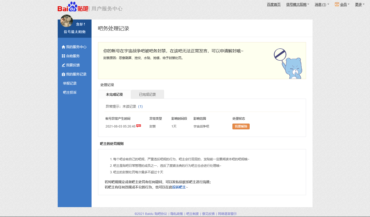Open the 隐私政策 footer link
Screen dimensions: 370x217
pos(177,214)
